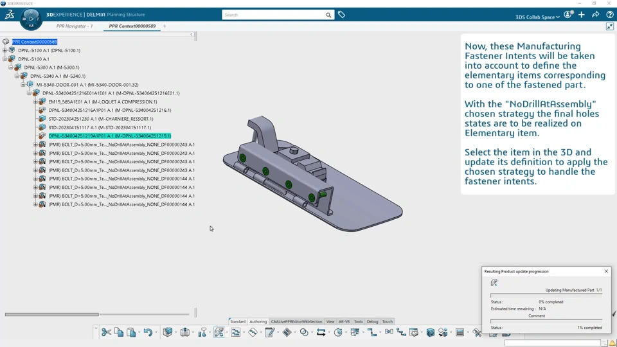Click the notepad with pencil icon
This screenshot has width=617, height=347.
click(x=270, y=332)
